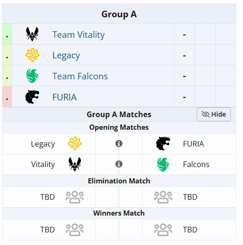Open info icon for Legacy vs FURIA match

pos(119,143)
